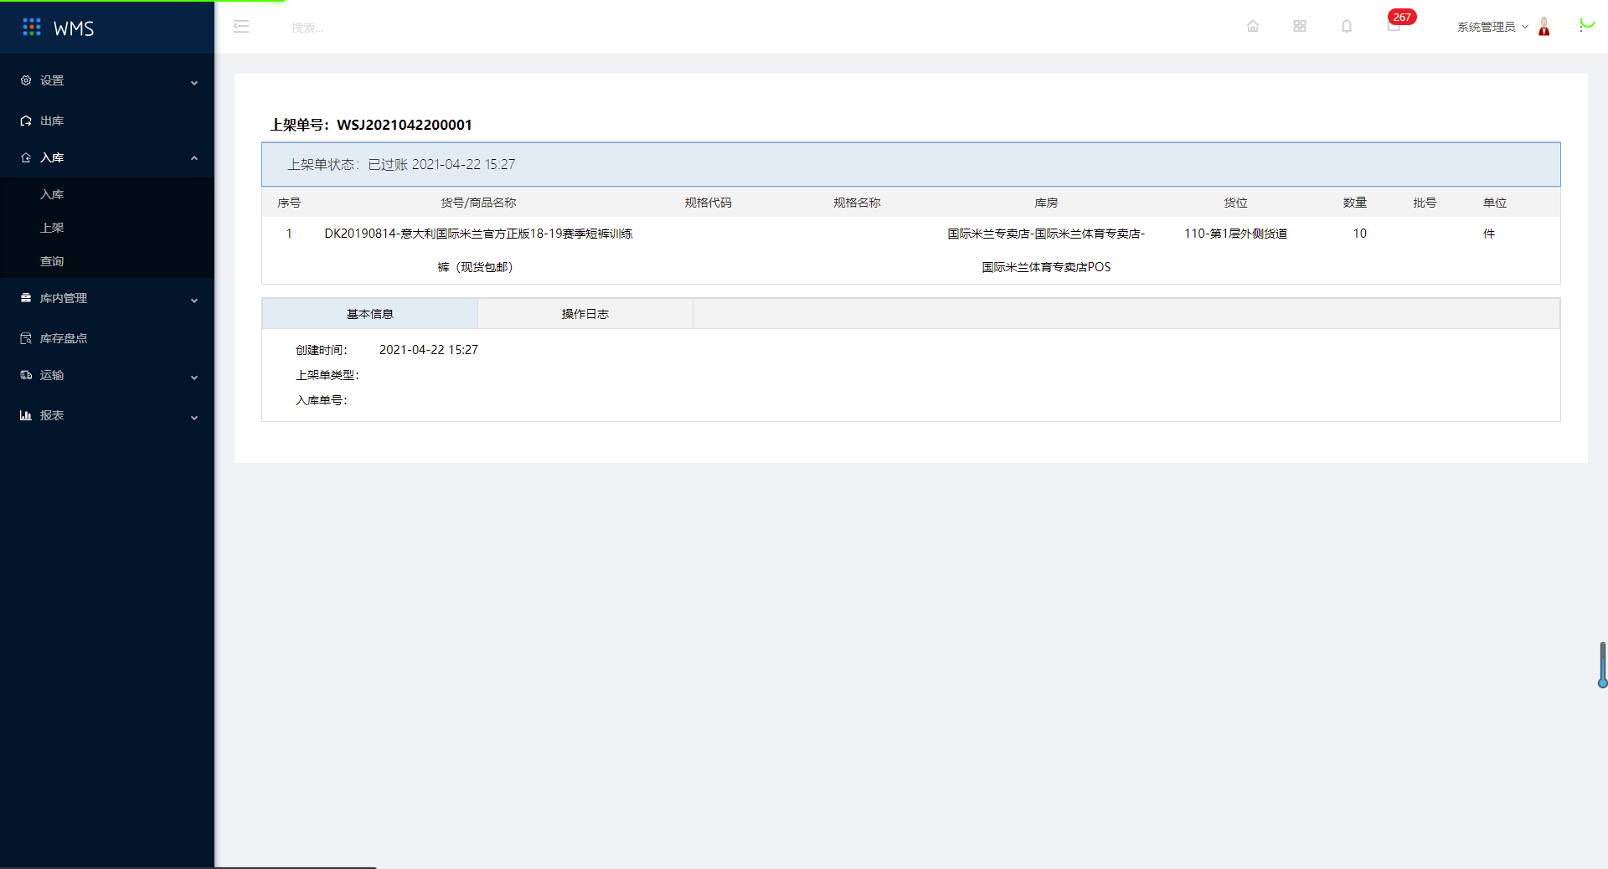Open the three-dot more options icon
This screenshot has width=1608, height=869.
(x=1581, y=27)
